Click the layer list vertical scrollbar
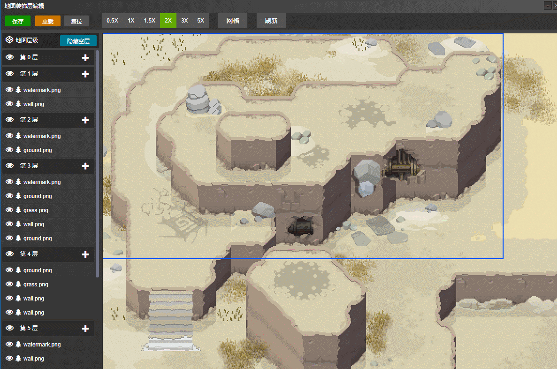 97,163
